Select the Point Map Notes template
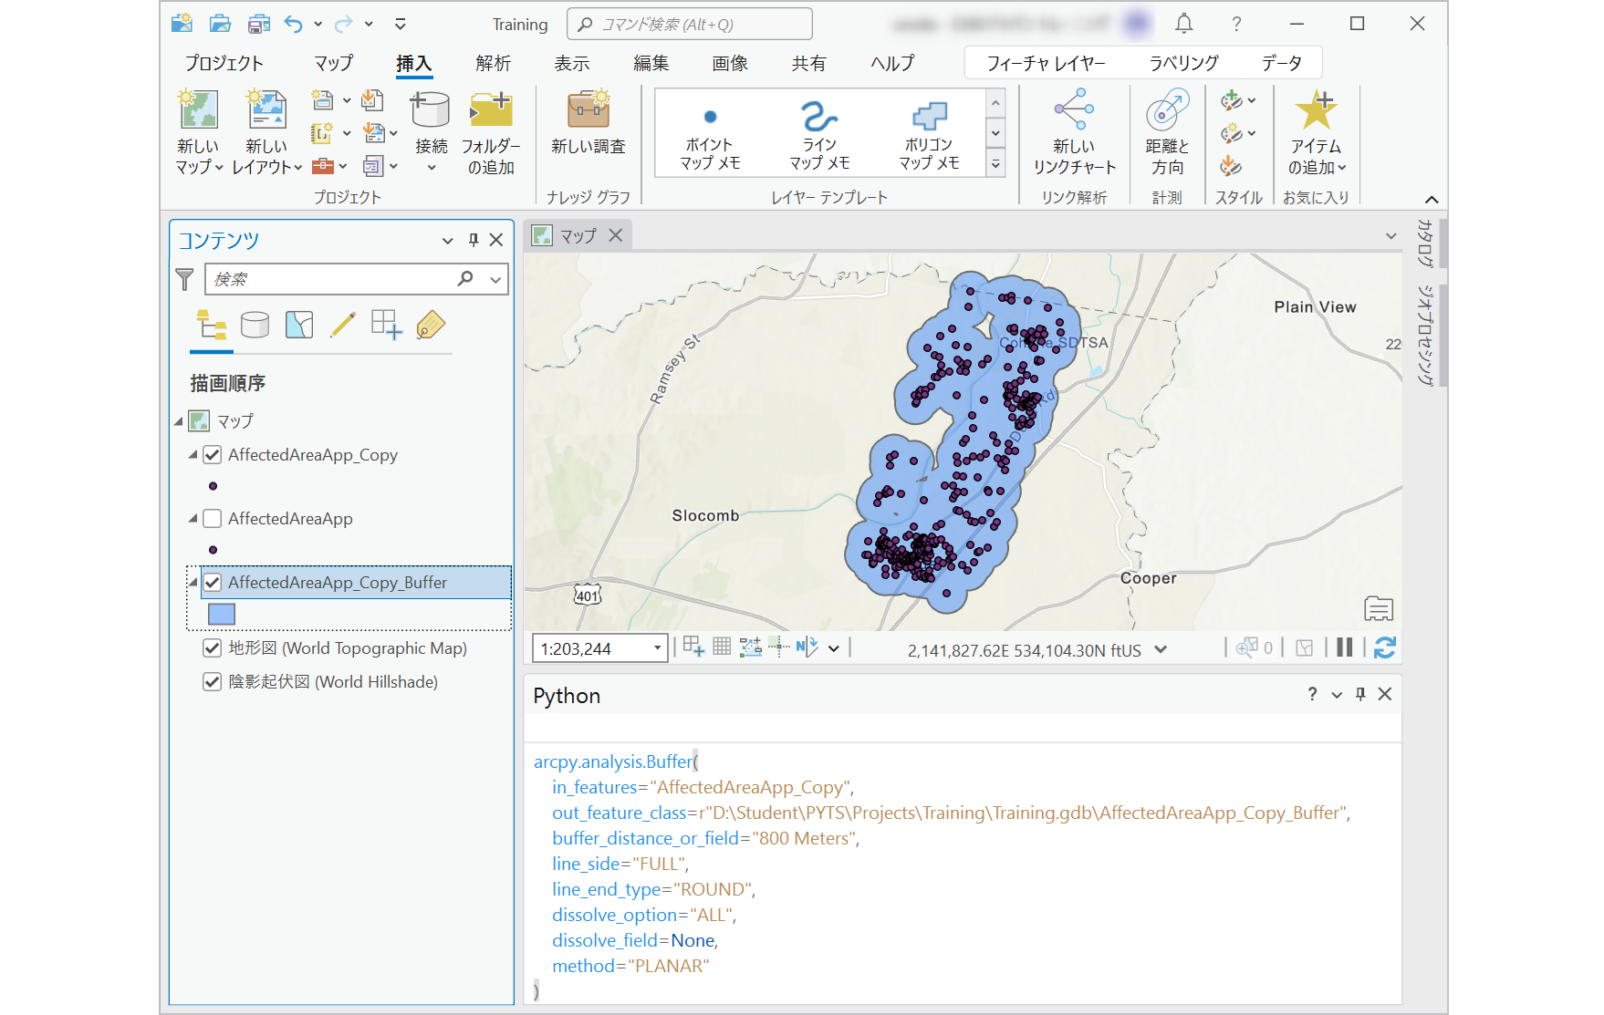 (x=710, y=133)
